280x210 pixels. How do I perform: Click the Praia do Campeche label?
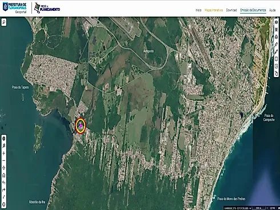269,118
